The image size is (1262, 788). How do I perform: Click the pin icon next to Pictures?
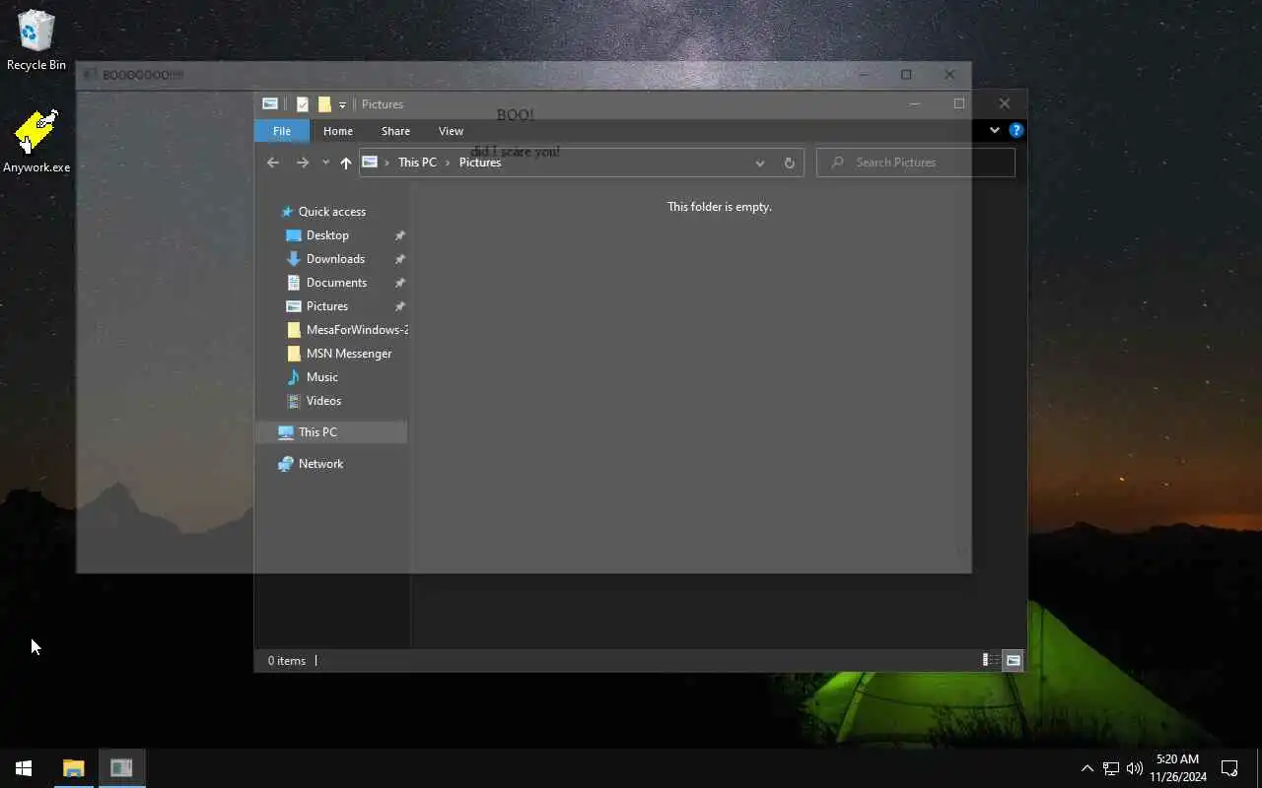[399, 306]
